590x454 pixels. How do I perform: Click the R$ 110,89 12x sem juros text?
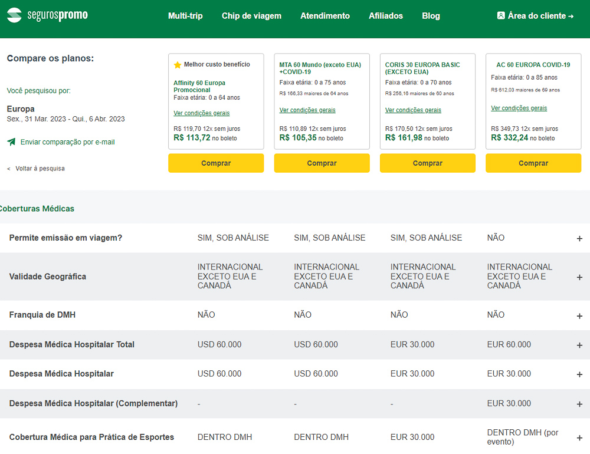point(312,129)
